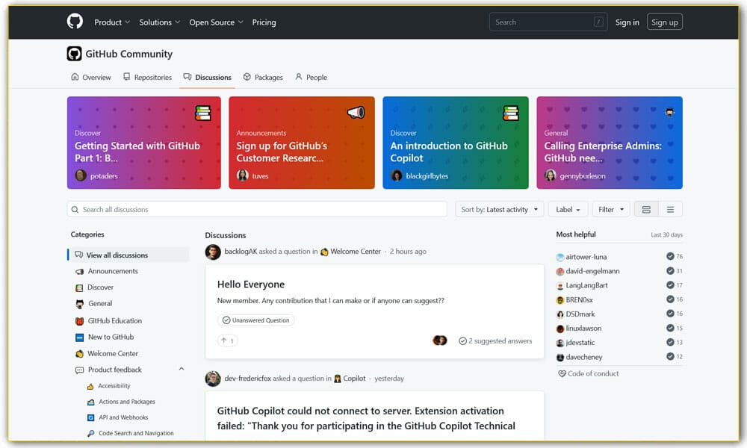The width and height of the screenshot is (747, 448).
Task: Select the Discover category books icon
Action: click(x=78, y=287)
